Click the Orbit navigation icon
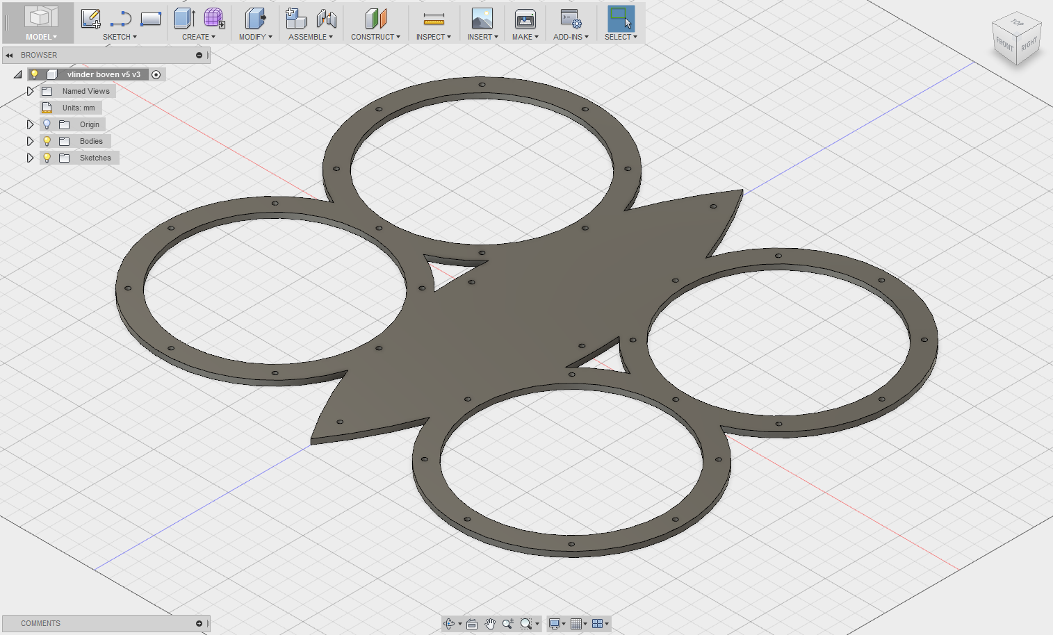Viewport: 1053px width, 635px height. click(x=449, y=624)
